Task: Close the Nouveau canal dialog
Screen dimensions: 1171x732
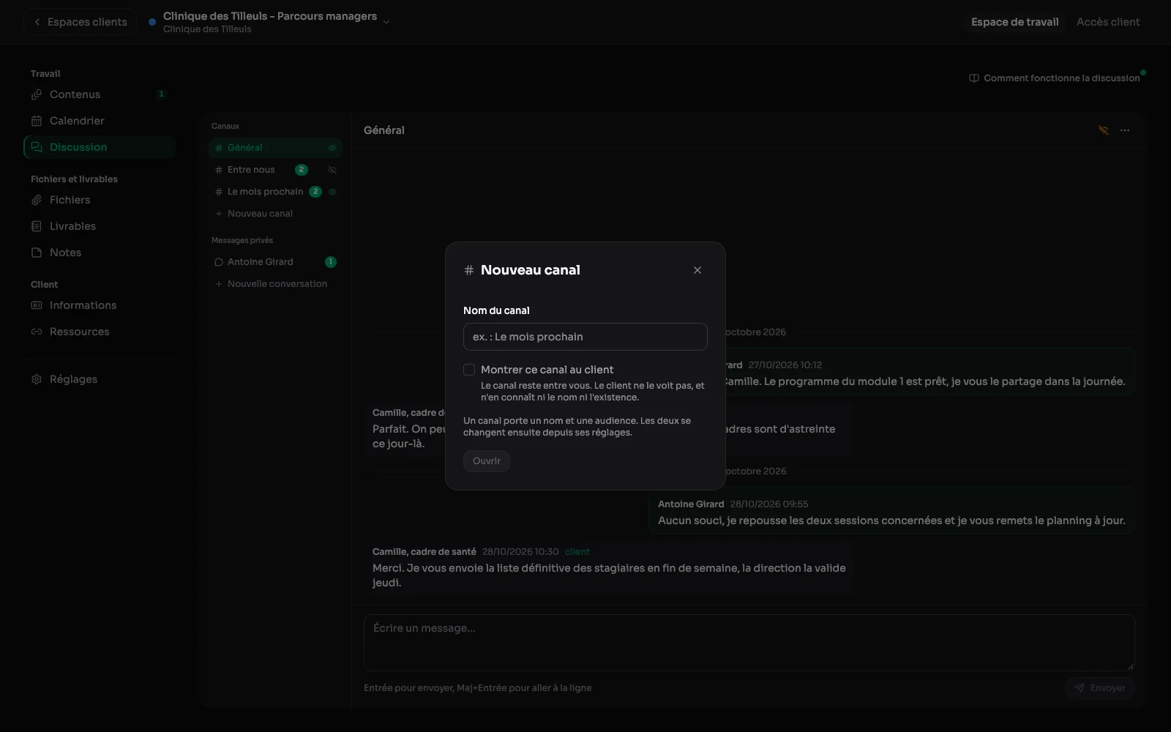Action: coord(697,270)
